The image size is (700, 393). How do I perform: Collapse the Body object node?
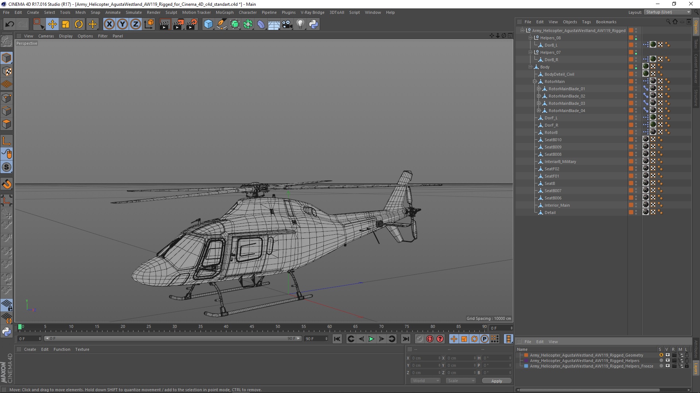530,67
